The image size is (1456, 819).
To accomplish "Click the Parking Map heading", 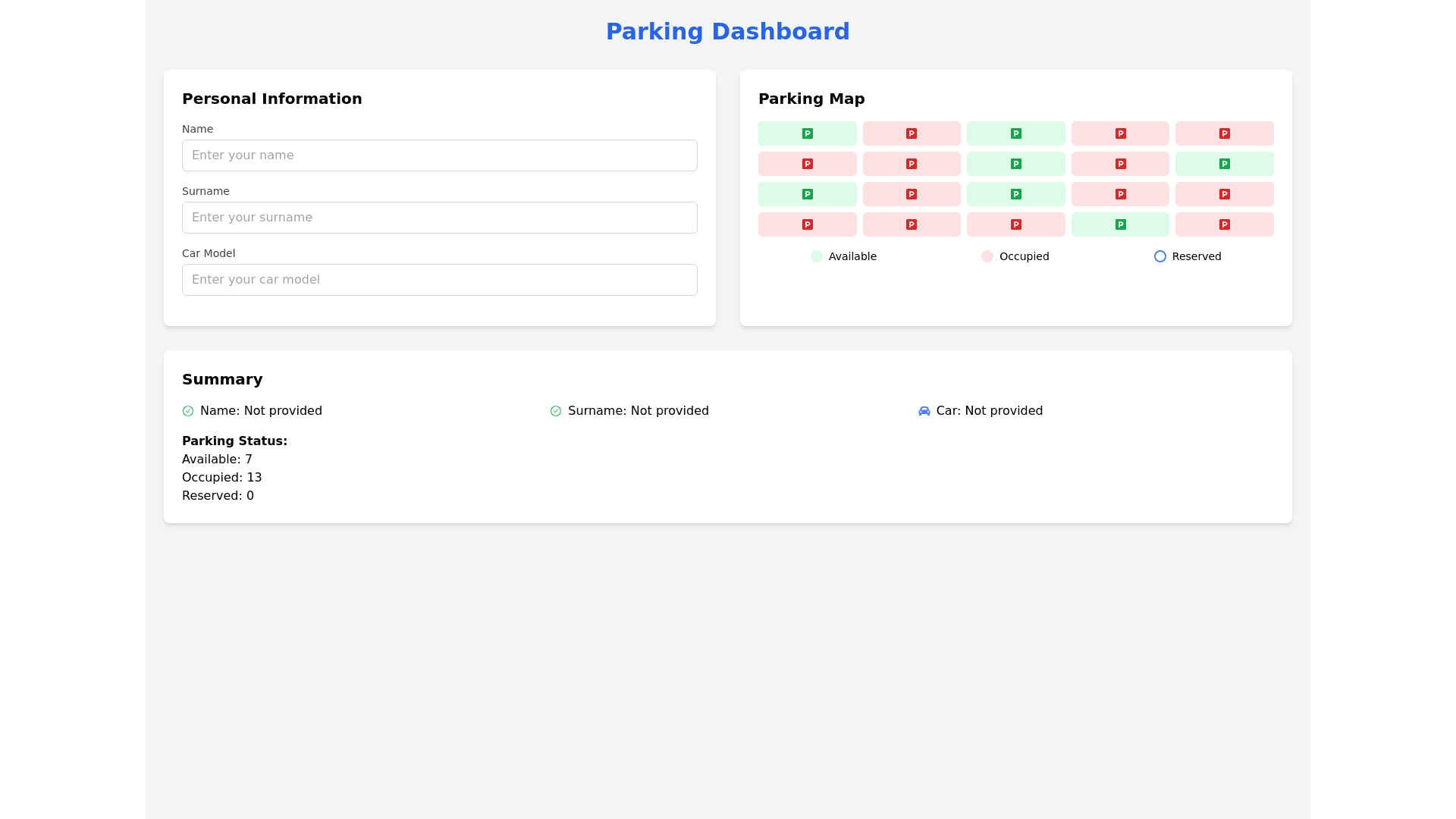I will (x=811, y=99).
